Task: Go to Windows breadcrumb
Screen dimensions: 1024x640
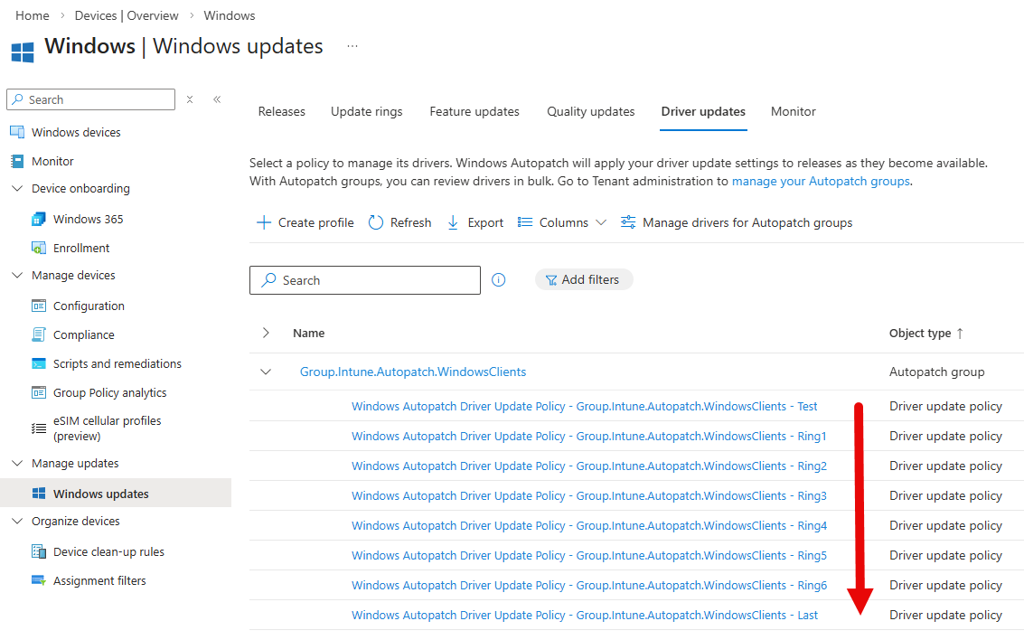Action: point(230,15)
